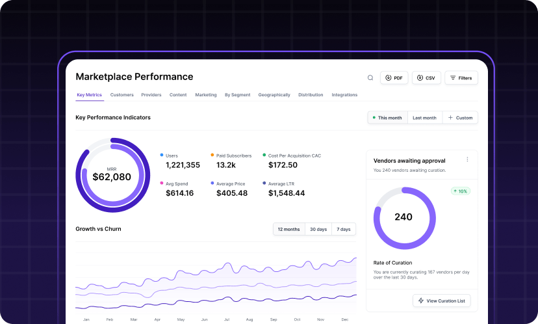The width and height of the screenshot is (538, 324).
Task: Switch chart to 7 days
Action: (344, 229)
